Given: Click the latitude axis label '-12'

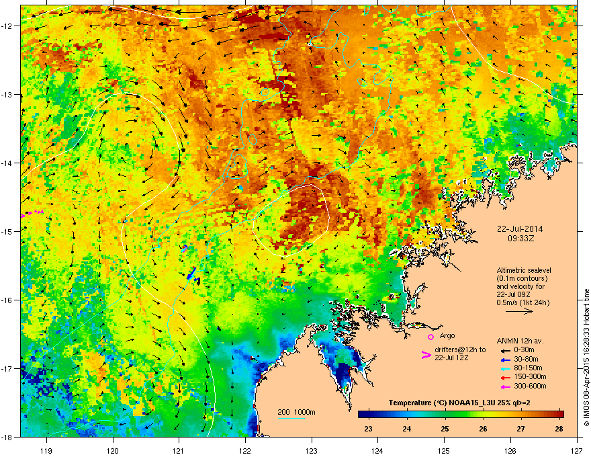Looking at the screenshot, I should click(x=7, y=26).
